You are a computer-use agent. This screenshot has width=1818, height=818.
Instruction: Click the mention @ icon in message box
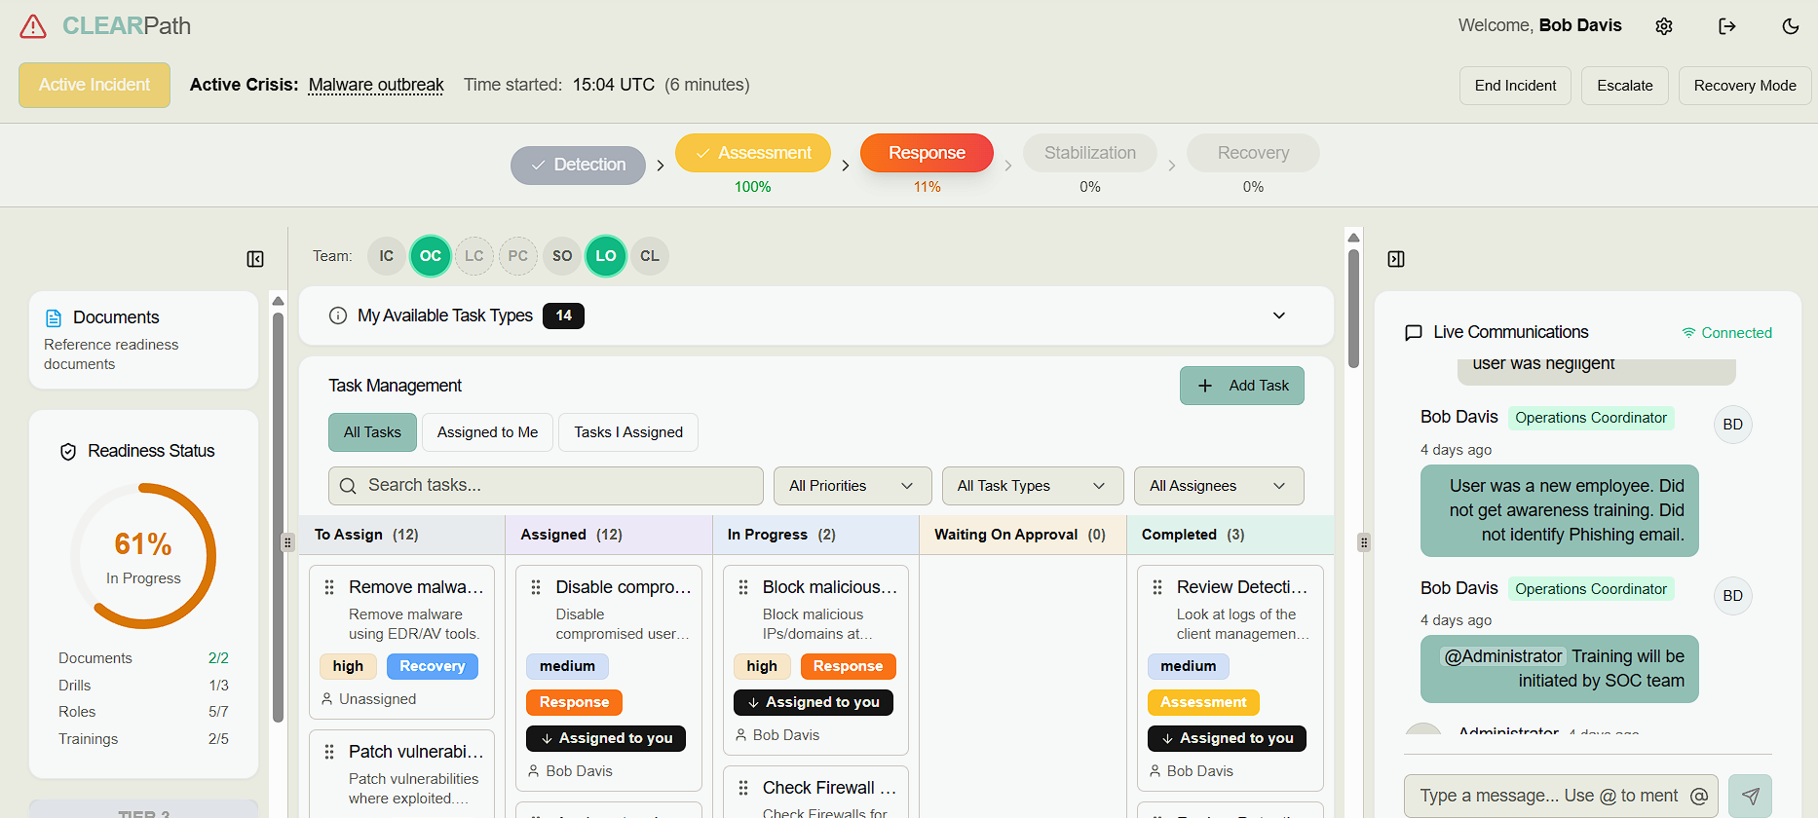(1699, 796)
